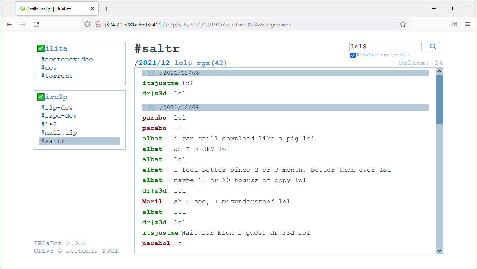
Task: Click the tracking protection shield icon
Action: click(x=88, y=24)
